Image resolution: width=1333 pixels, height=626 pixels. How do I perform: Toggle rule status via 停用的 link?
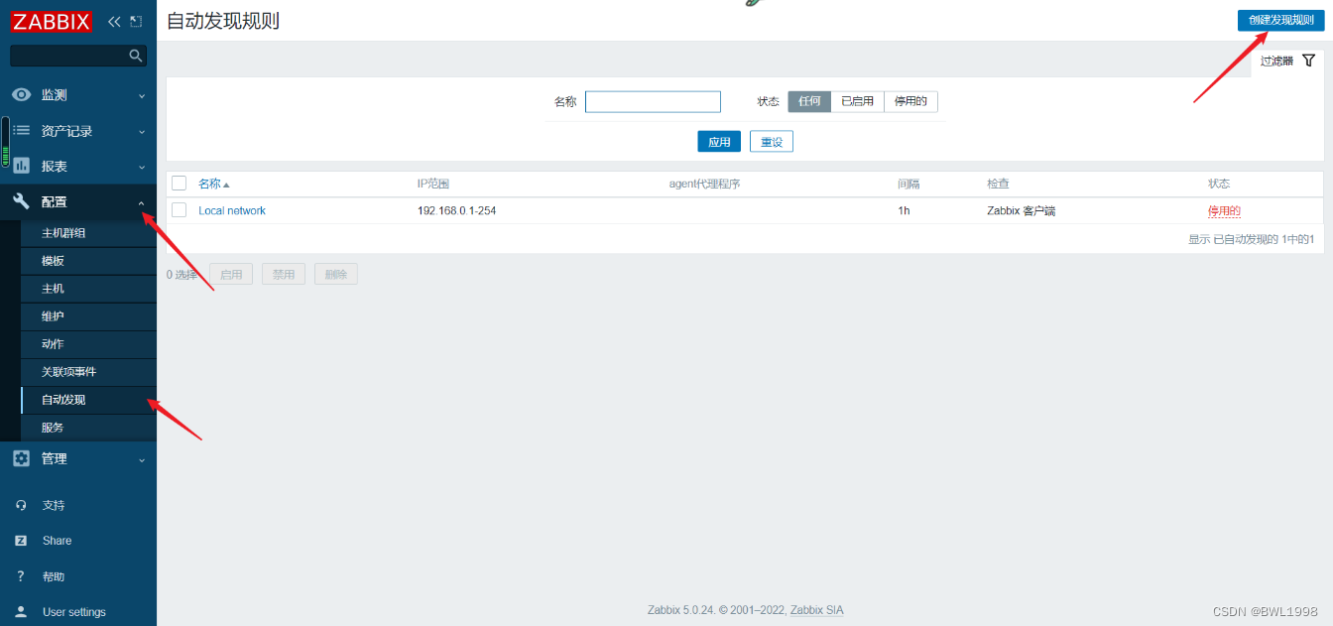(x=1224, y=211)
